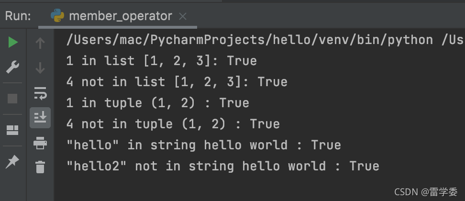The height and width of the screenshot is (201, 465).
Task: Rerun member_operator with green play icon
Action: (x=13, y=43)
